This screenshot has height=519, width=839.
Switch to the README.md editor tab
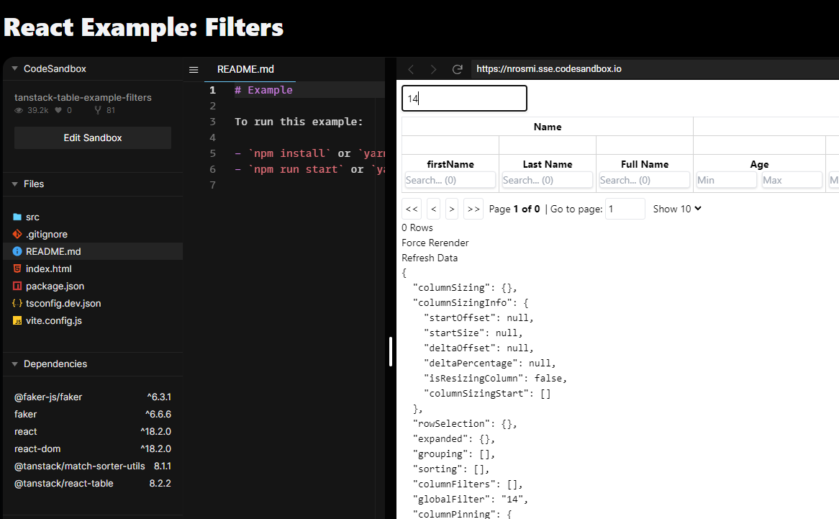pyautogui.click(x=246, y=68)
